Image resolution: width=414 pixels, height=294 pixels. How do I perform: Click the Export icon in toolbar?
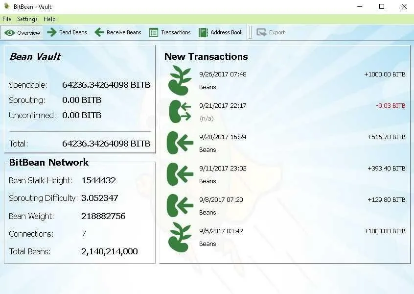[261, 32]
